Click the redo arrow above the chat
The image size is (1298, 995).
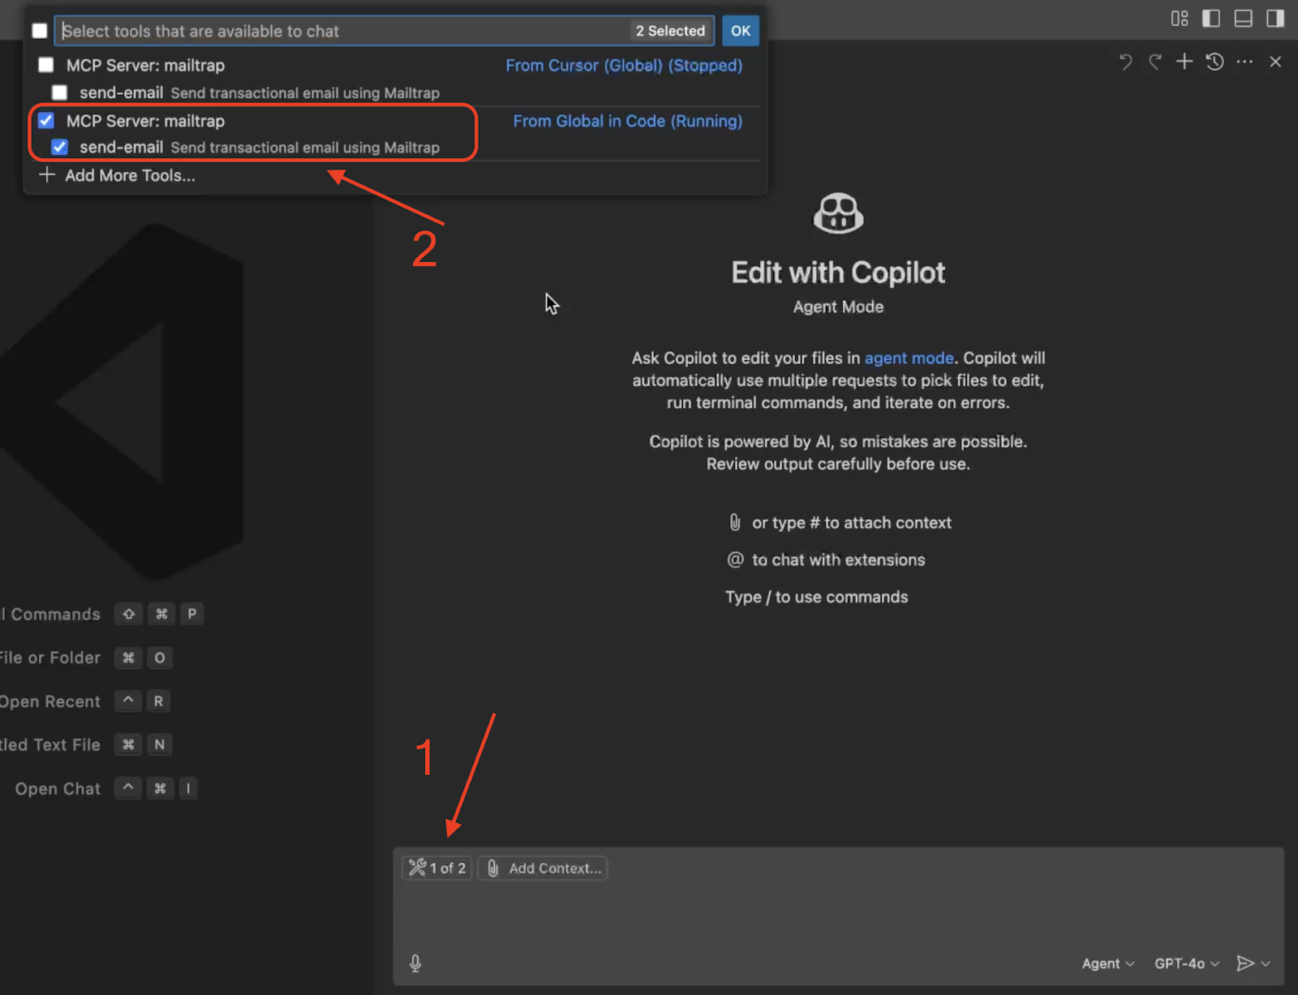(1154, 62)
